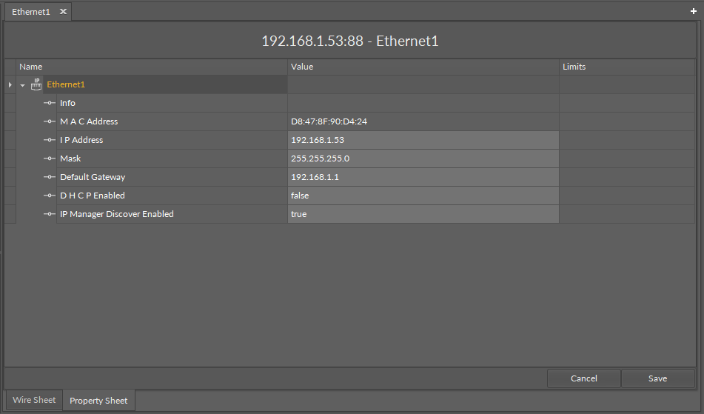Image resolution: width=704 pixels, height=414 pixels.
Task: Click the Ethernet1 IP port icon
Action: click(36, 84)
